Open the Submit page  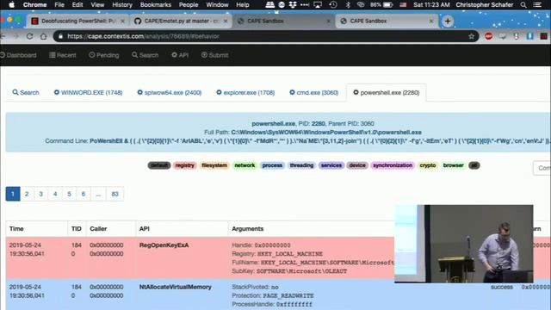tap(214, 55)
